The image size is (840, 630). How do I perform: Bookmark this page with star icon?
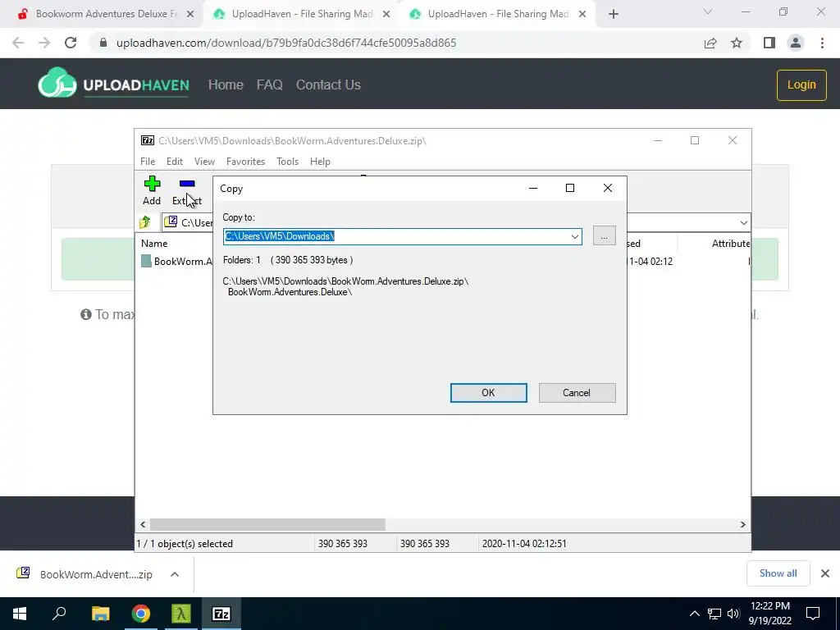click(x=737, y=43)
